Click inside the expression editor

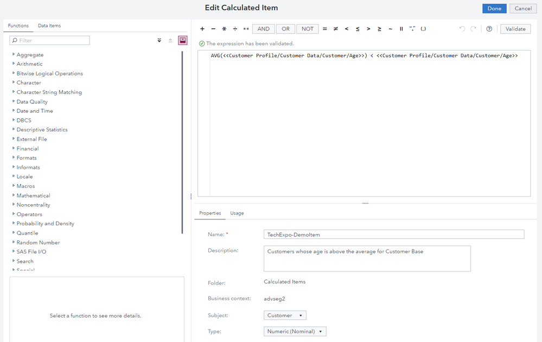364,123
